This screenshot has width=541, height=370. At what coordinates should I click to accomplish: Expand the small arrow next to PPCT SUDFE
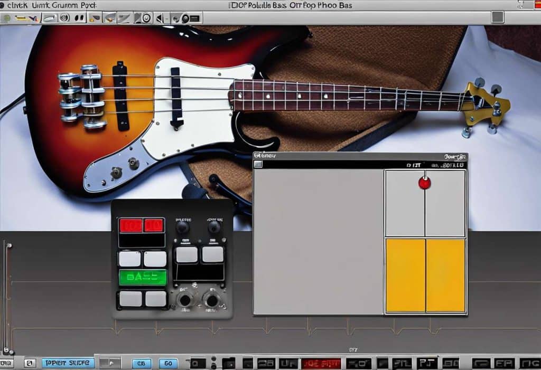tap(111, 362)
